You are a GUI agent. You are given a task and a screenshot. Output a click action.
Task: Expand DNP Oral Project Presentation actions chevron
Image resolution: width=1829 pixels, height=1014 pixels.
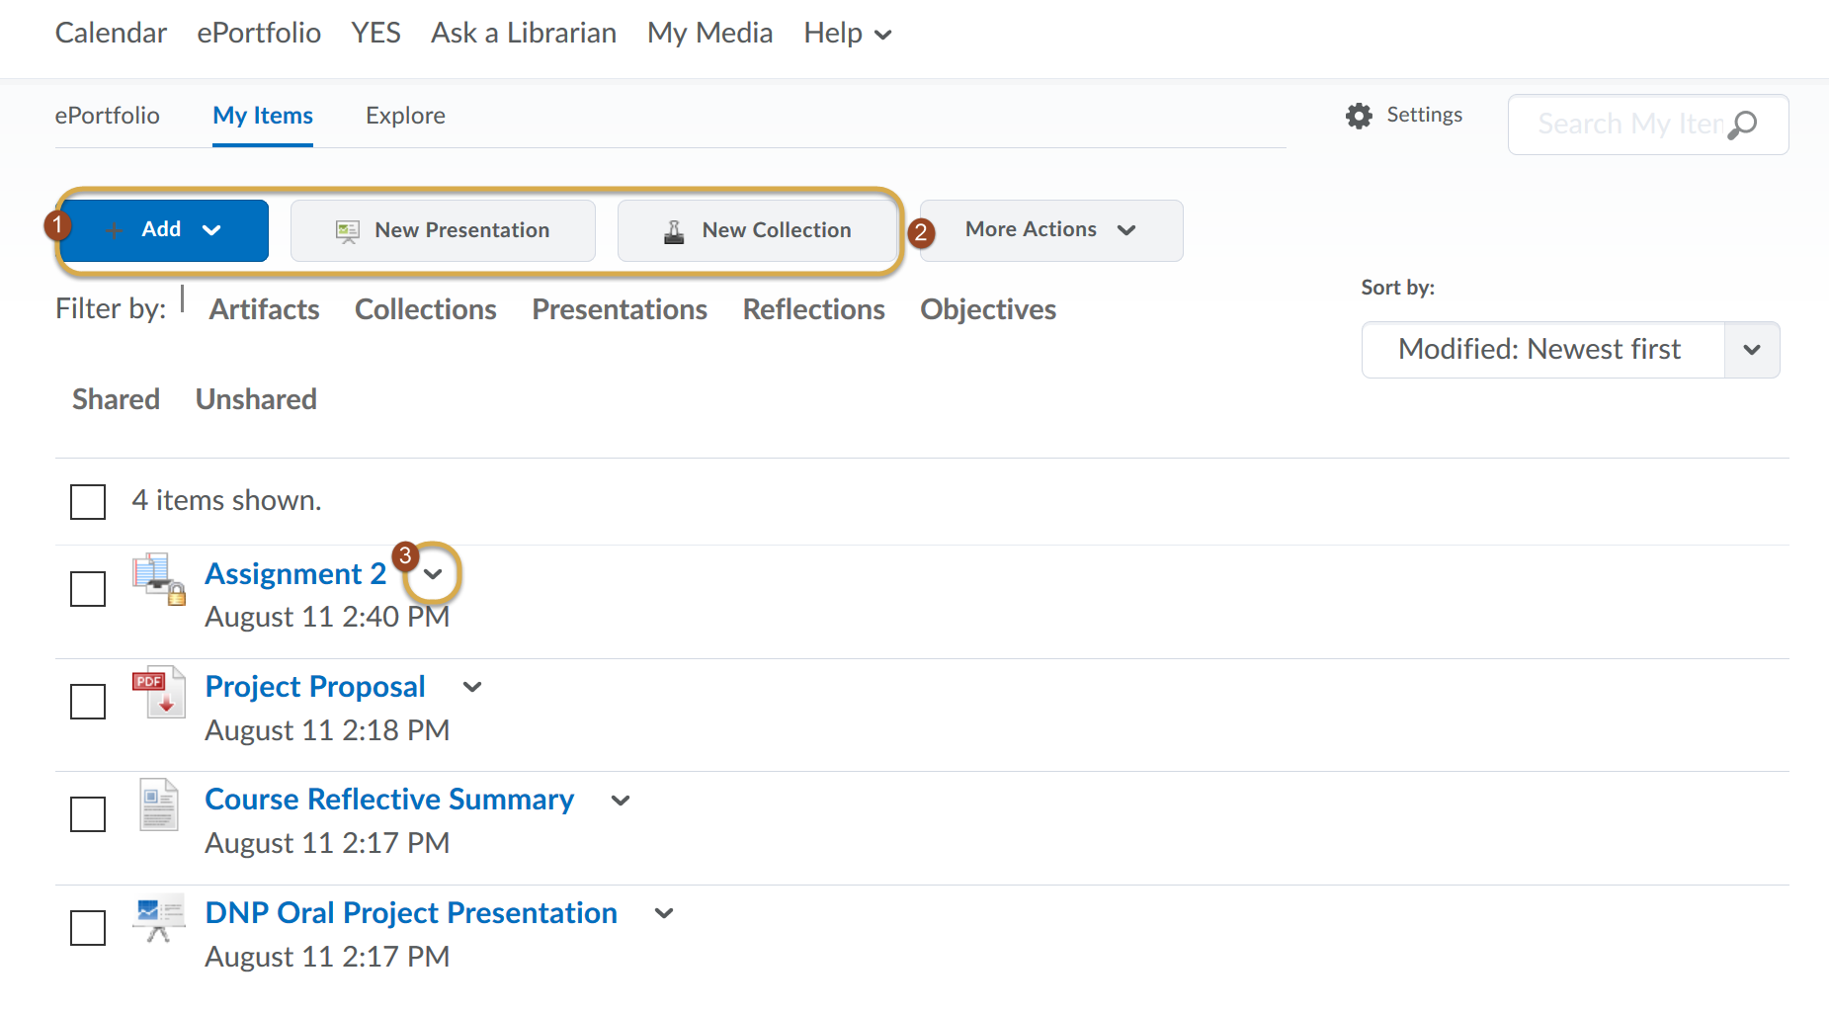[664, 913]
